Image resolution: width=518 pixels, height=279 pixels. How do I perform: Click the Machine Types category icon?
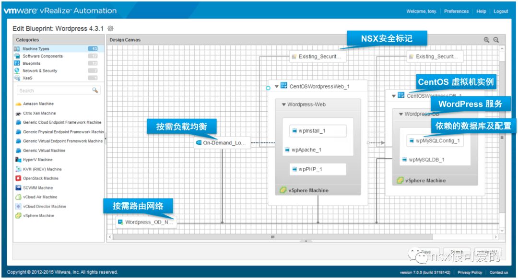17,49
